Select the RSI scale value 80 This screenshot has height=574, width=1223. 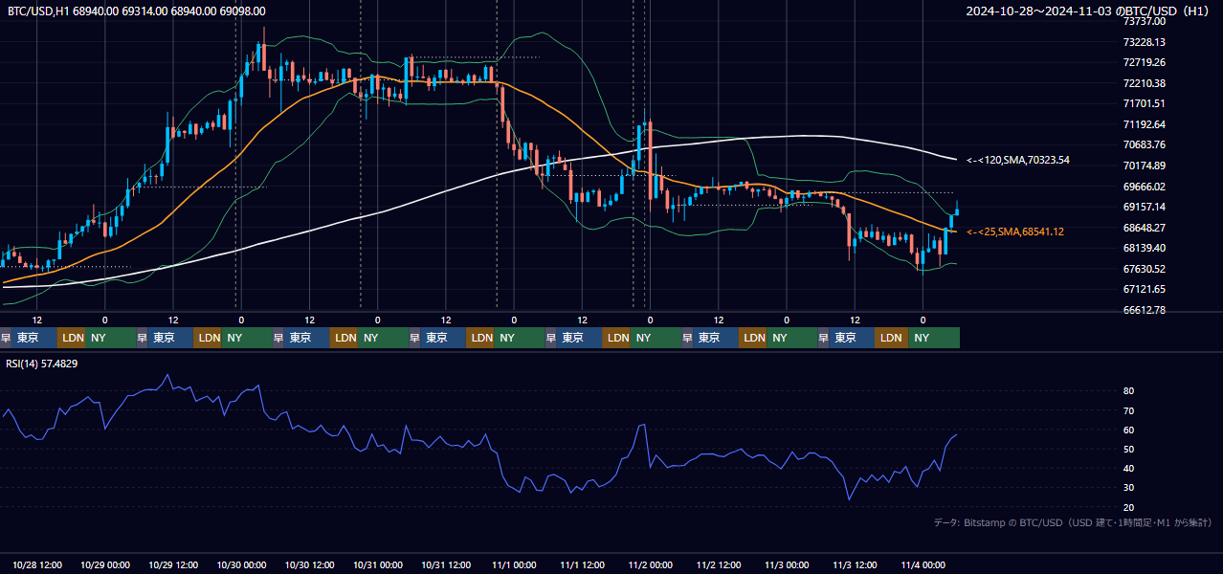(1129, 391)
